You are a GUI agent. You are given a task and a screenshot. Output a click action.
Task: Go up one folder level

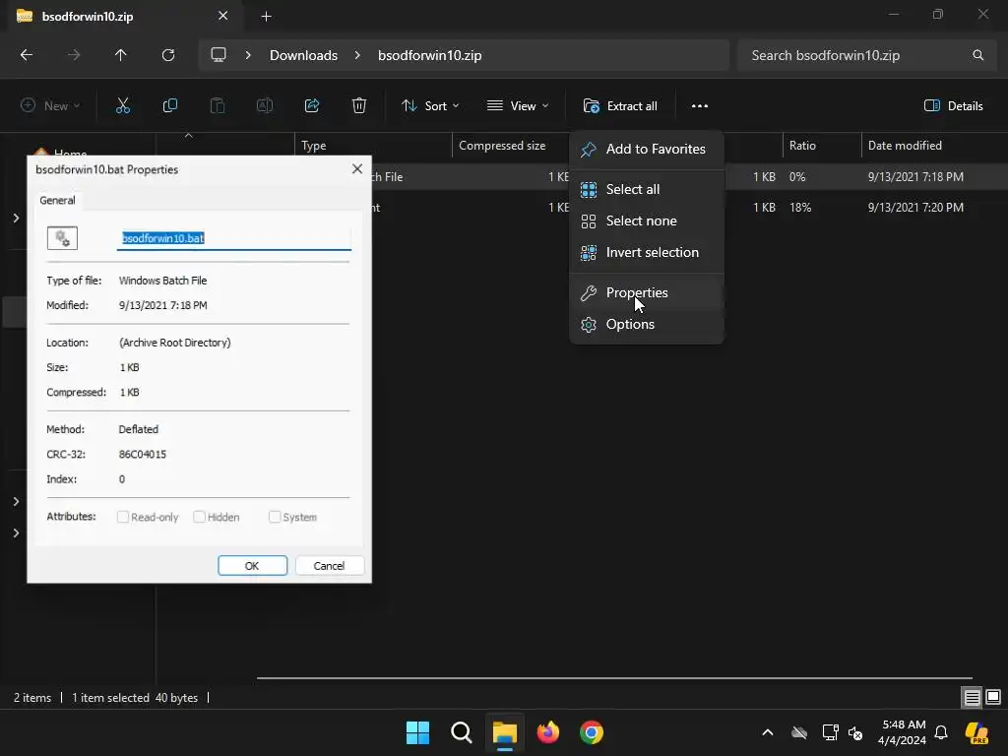pos(121,55)
